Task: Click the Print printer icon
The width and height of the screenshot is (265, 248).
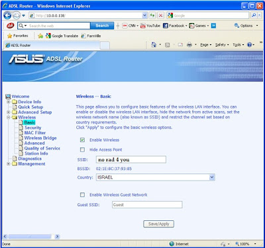Action: (x=189, y=45)
